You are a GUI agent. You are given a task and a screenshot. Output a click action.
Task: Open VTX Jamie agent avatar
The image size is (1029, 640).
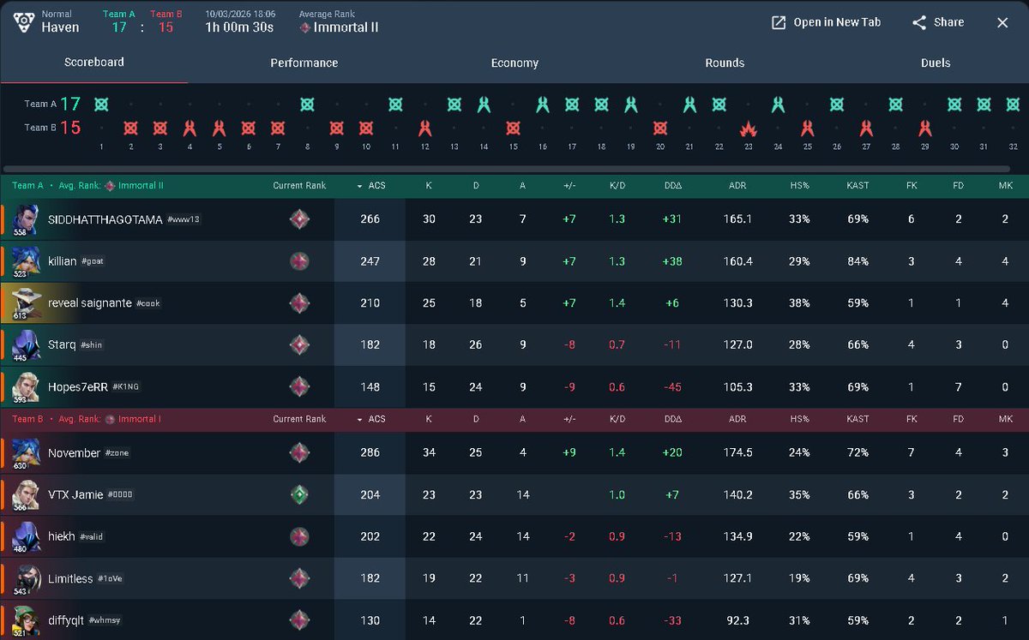[25, 495]
